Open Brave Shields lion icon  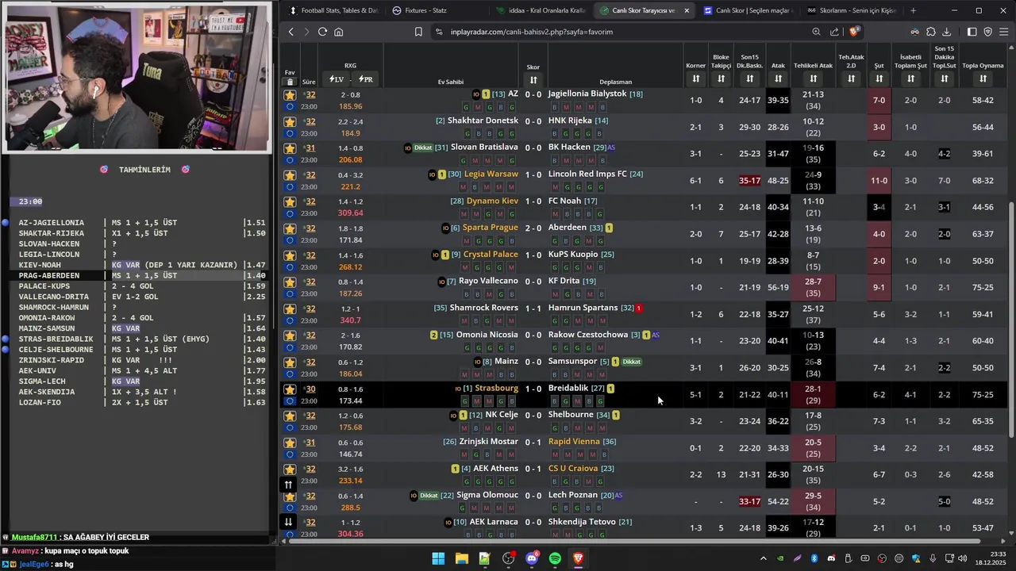coord(853,32)
